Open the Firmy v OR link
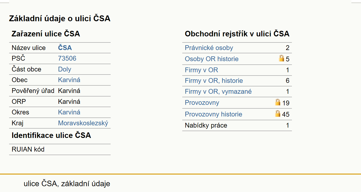Viewport: 361px width, 192px height. (x=201, y=70)
